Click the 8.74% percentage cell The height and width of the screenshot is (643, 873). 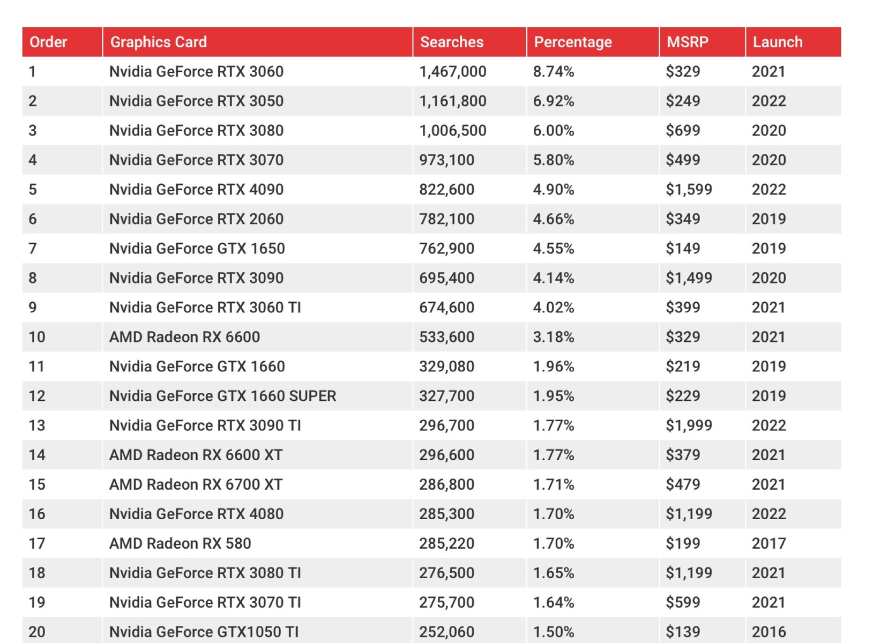point(553,71)
